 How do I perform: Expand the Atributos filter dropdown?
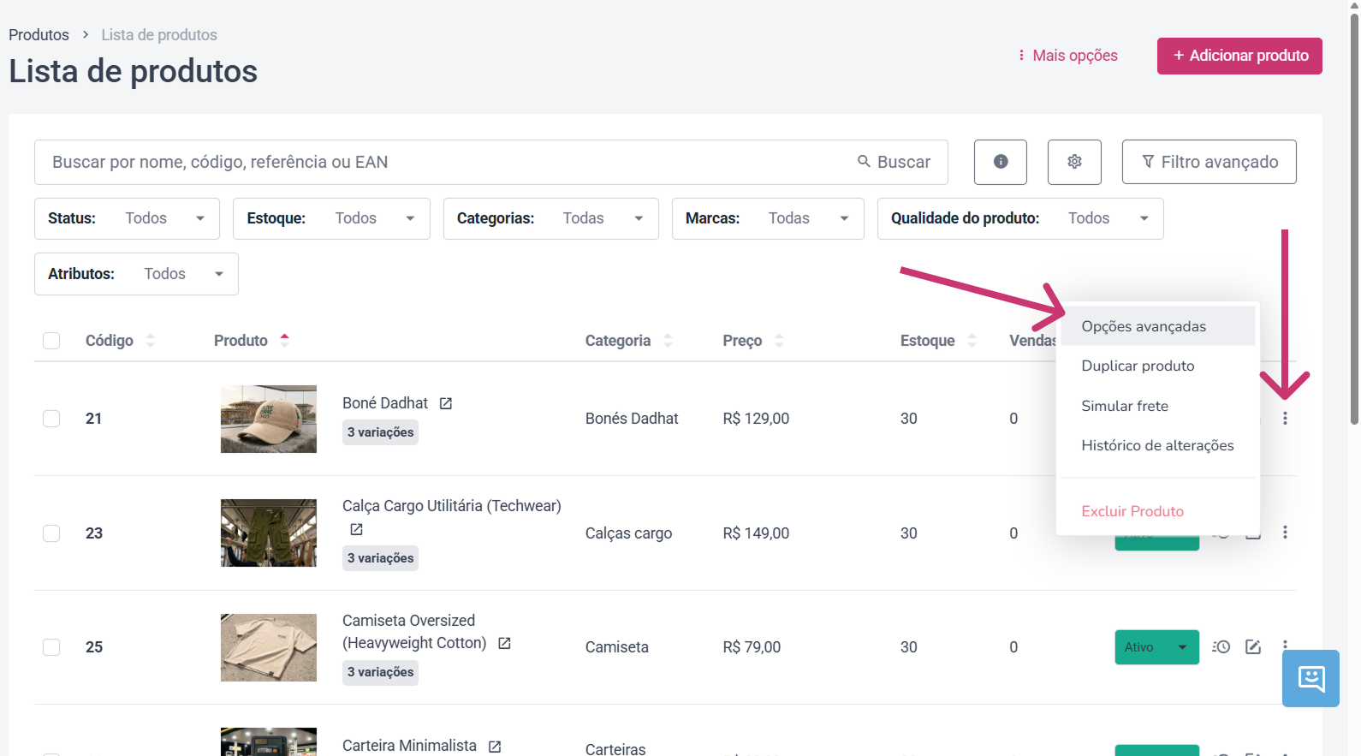(x=136, y=274)
